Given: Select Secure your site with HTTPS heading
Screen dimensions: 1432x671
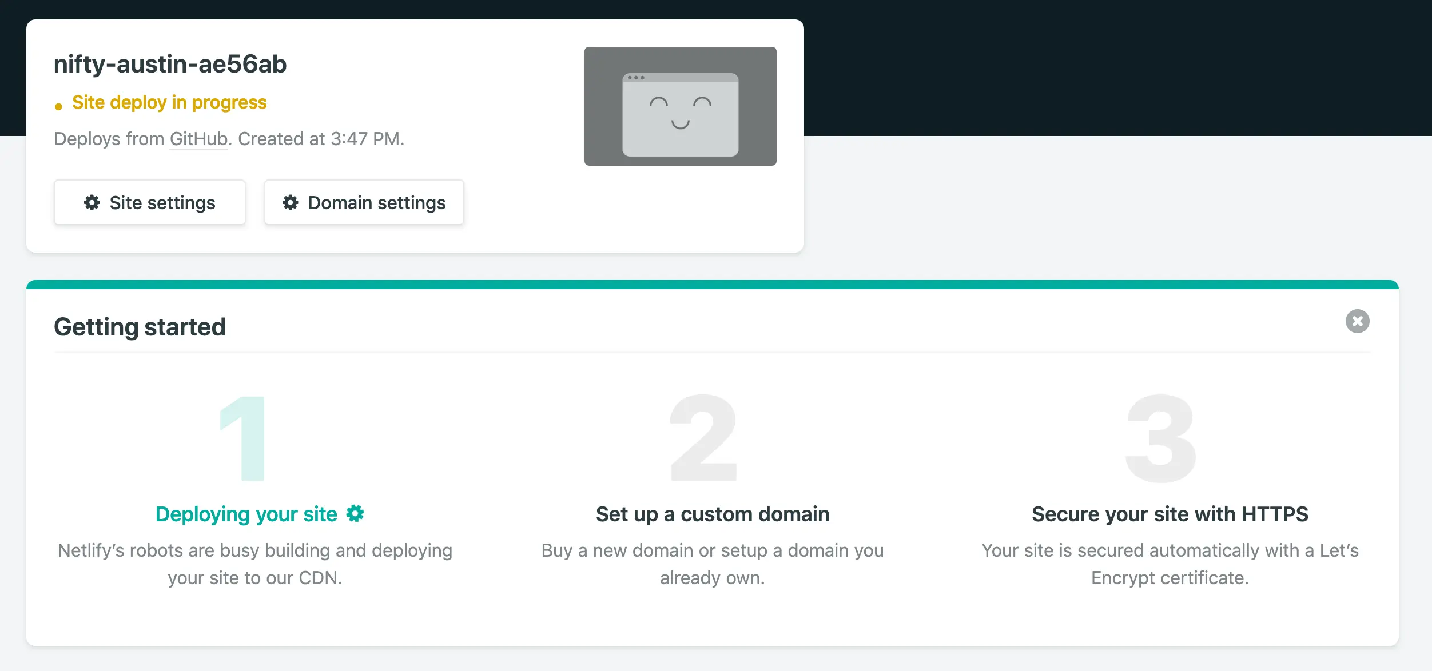Looking at the screenshot, I should (x=1170, y=514).
